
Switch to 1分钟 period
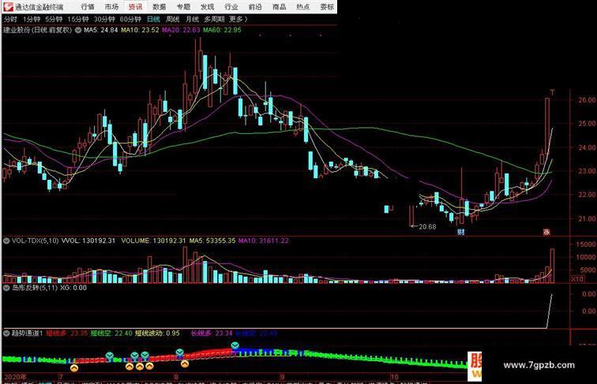click(32, 19)
